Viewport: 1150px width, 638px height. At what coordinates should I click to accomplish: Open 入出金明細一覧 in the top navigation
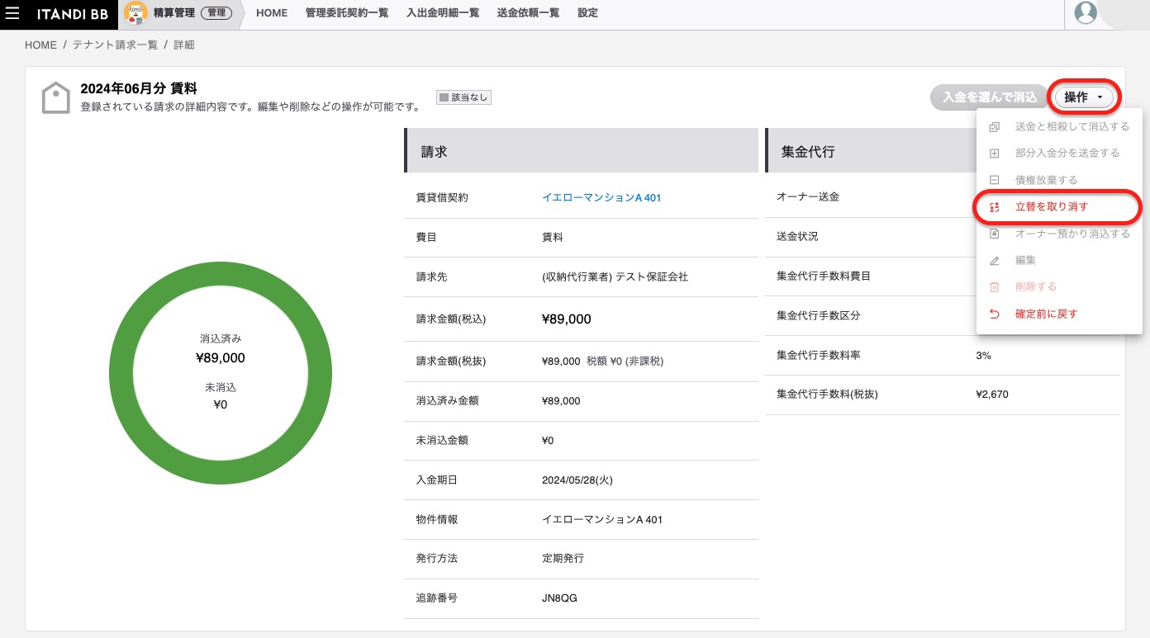click(443, 13)
